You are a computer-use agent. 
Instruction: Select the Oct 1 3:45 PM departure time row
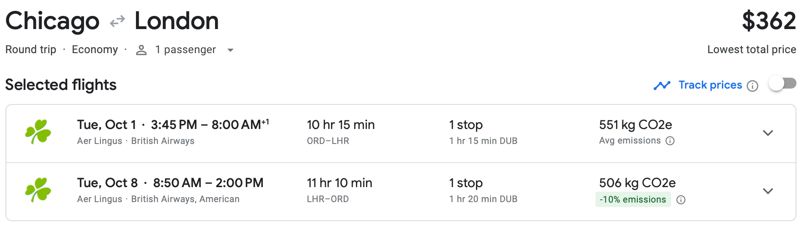tap(173, 125)
